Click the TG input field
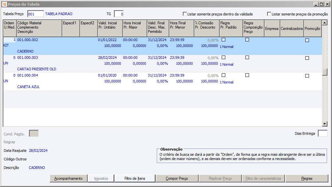Image resolution: width=332 pixels, height=187 pixels. point(119,14)
